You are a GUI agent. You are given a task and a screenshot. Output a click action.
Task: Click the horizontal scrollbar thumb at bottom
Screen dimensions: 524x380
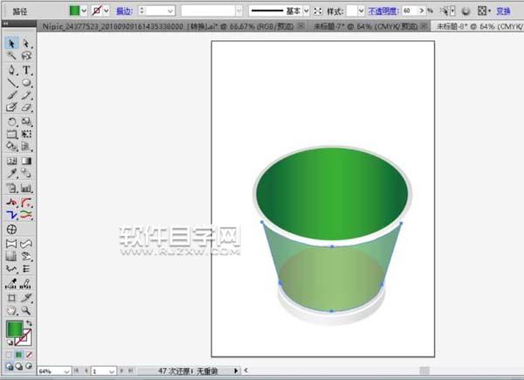click(424, 370)
